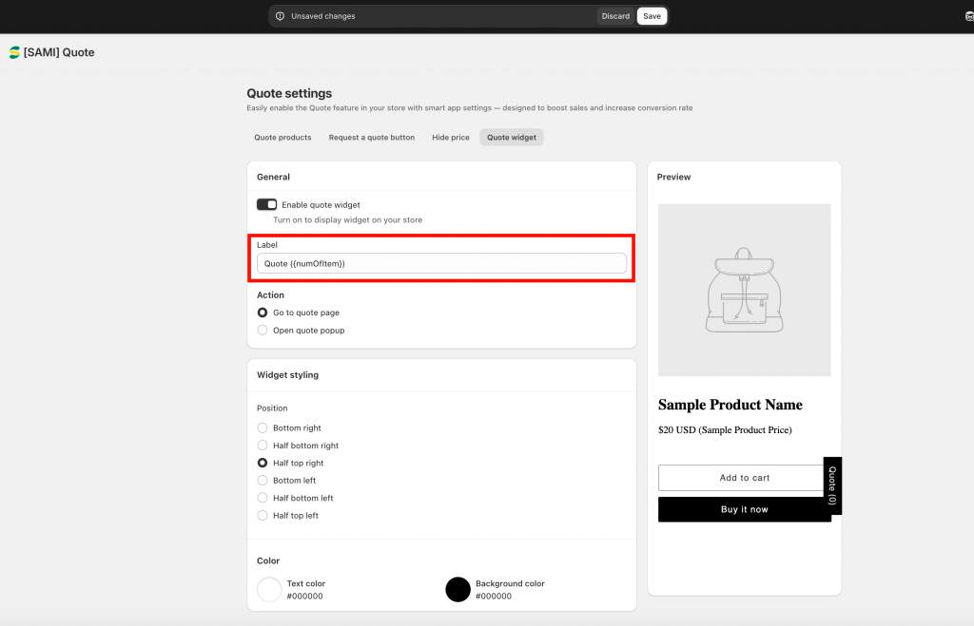Click the Quote (0) widget in preview
Image resolution: width=974 pixels, height=626 pixels.
point(832,485)
